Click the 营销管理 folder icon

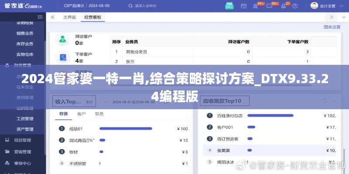pyautogui.click(x=7, y=152)
